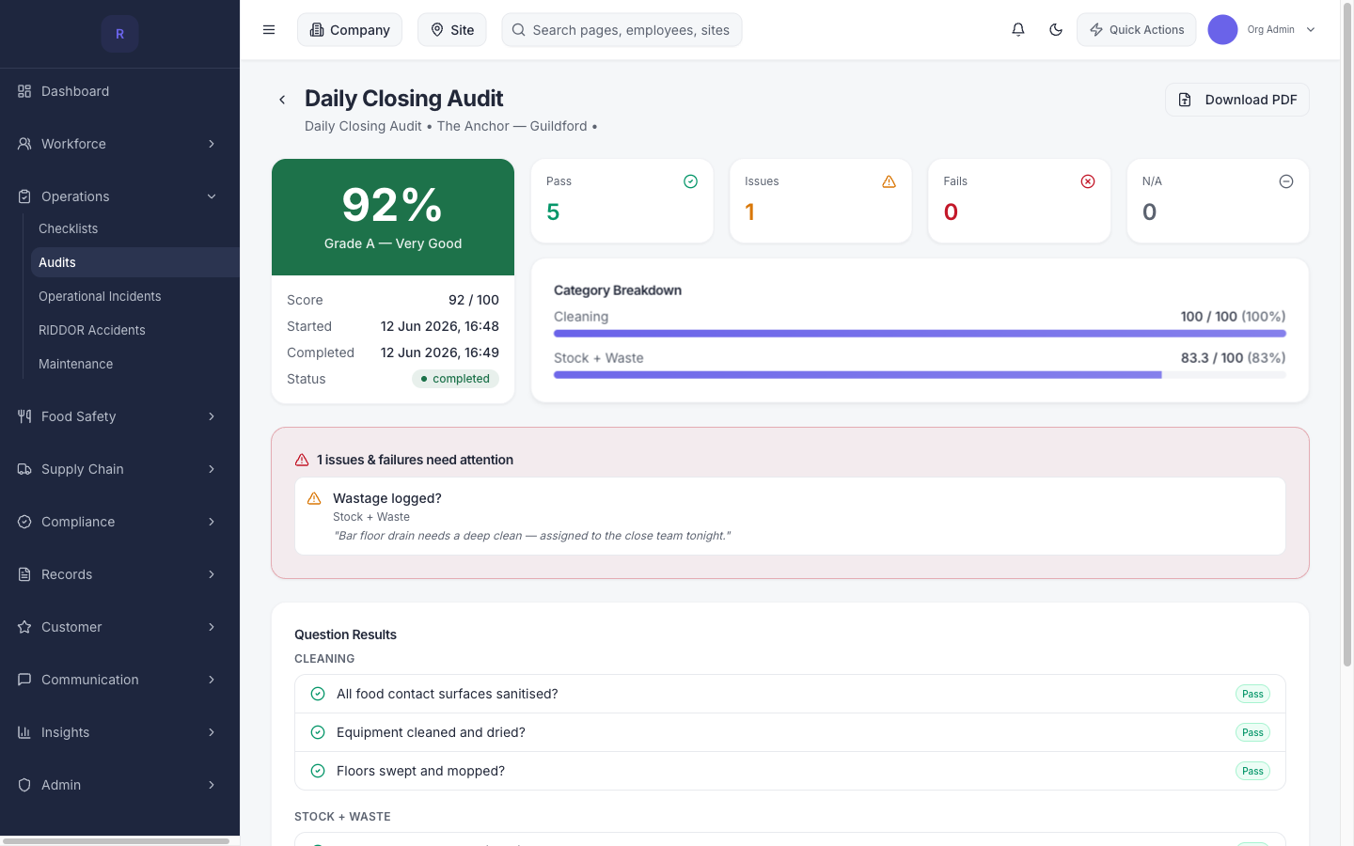Click check icon beside All food contact surfaces

318,694
